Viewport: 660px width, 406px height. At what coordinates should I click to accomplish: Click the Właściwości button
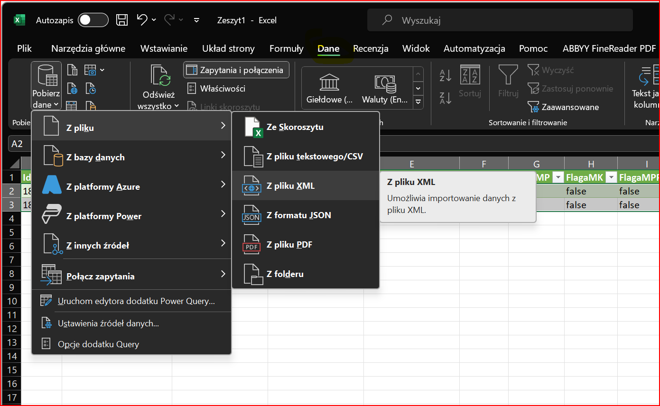coord(216,89)
